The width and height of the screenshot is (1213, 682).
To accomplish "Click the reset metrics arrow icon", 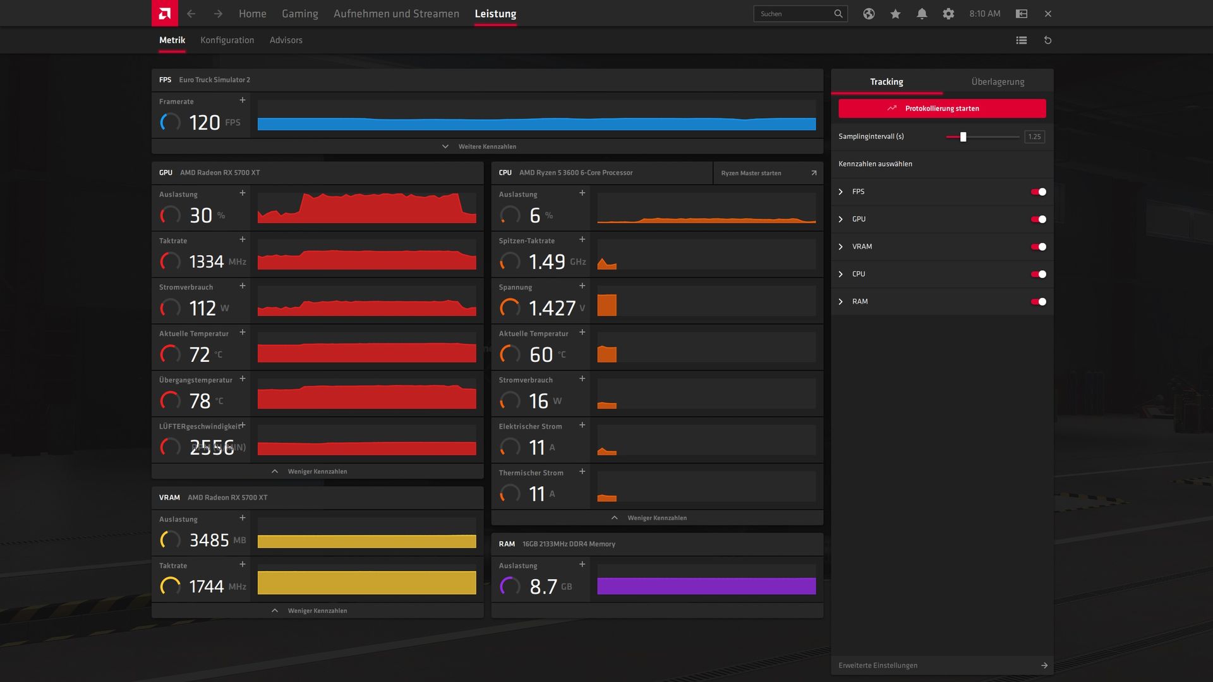I will point(1047,40).
